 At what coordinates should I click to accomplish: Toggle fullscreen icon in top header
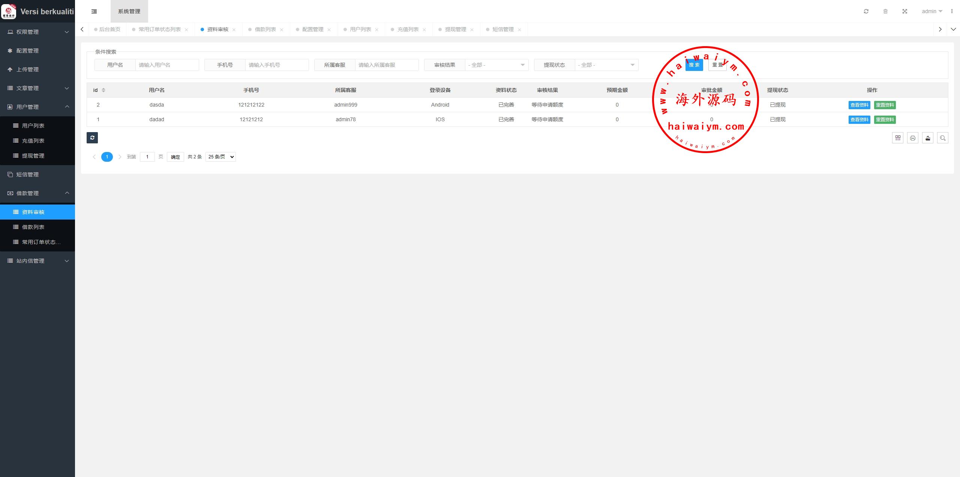[904, 11]
